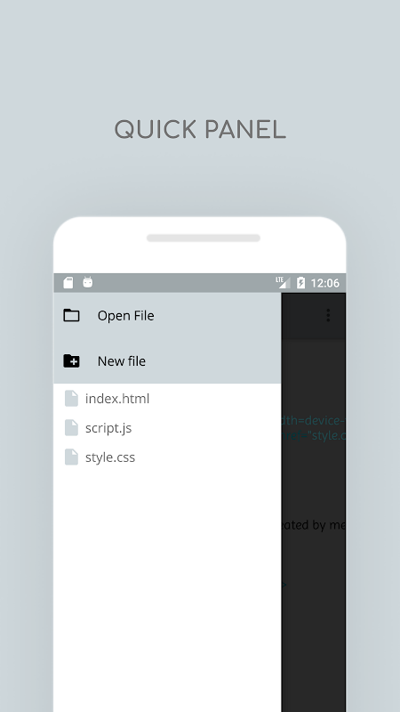Tap the dimmed "style.c" code text
This screenshot has width=400, height=712.
[326, 435]
